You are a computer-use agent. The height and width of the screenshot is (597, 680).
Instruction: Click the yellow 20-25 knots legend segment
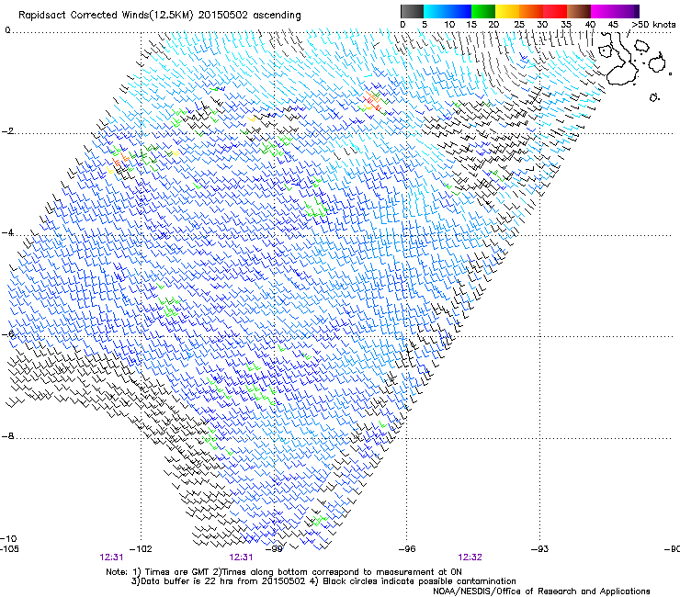coord(507,11)
